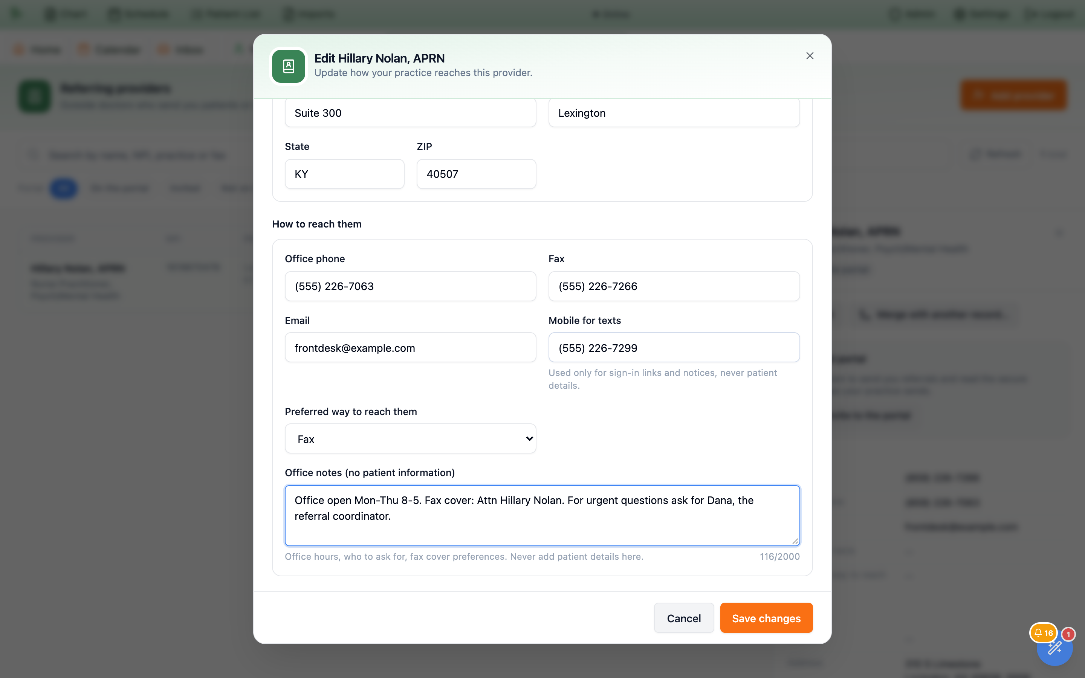
Task: Close the Edit Hillary Nolan dialog
Action: 810,56
